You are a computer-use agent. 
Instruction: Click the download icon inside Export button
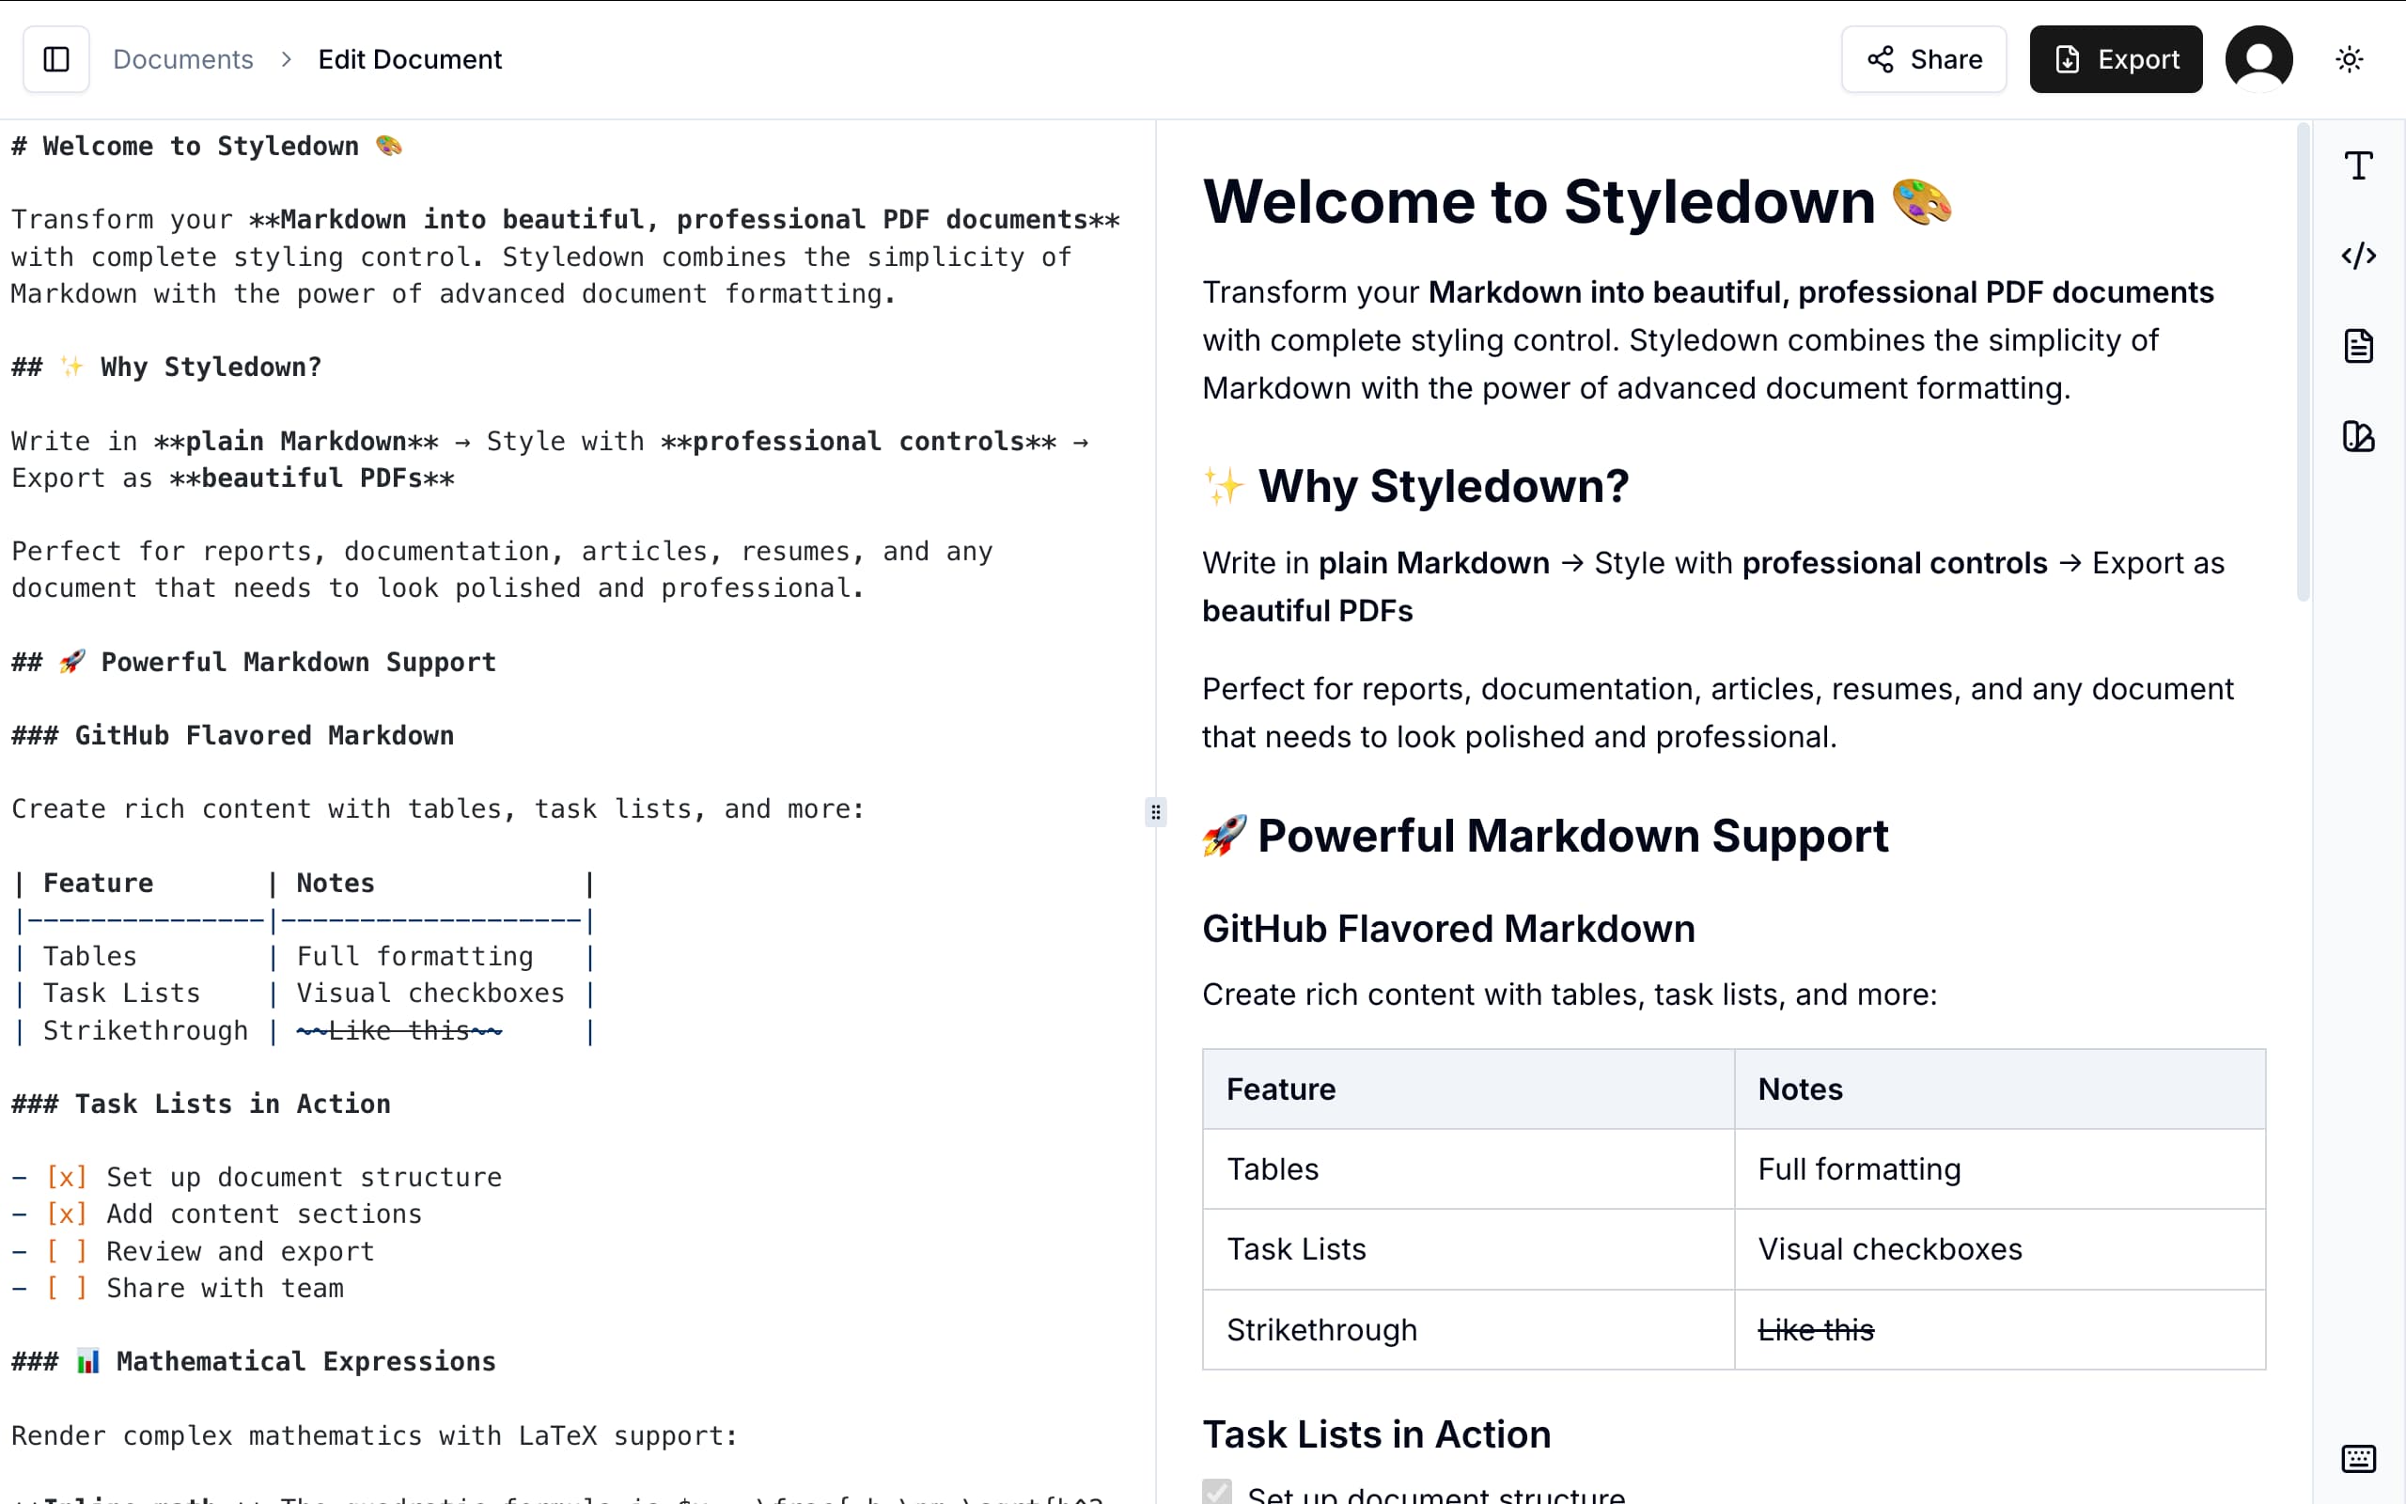pos(2069,59)
